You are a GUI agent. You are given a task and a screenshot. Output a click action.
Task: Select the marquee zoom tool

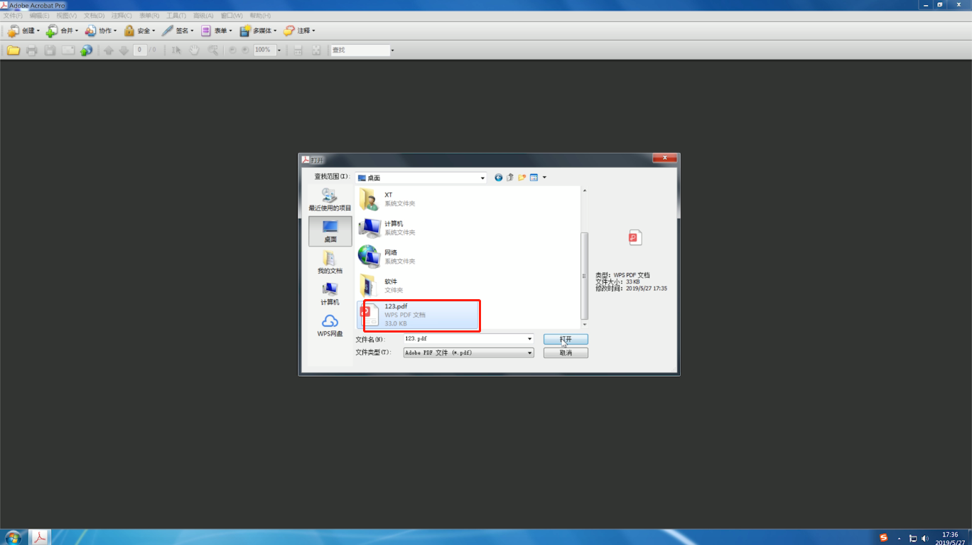[x=212, y=50]
